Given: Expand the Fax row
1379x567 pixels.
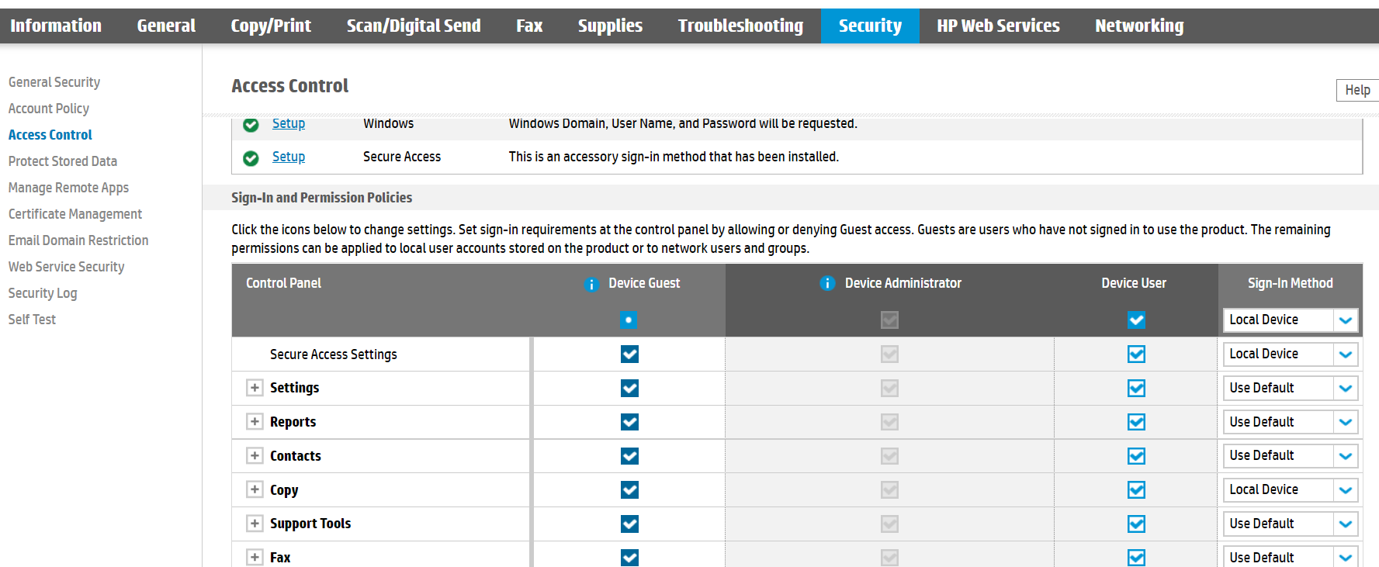Looking at the screenshot, I should click(x=255, y=557).
